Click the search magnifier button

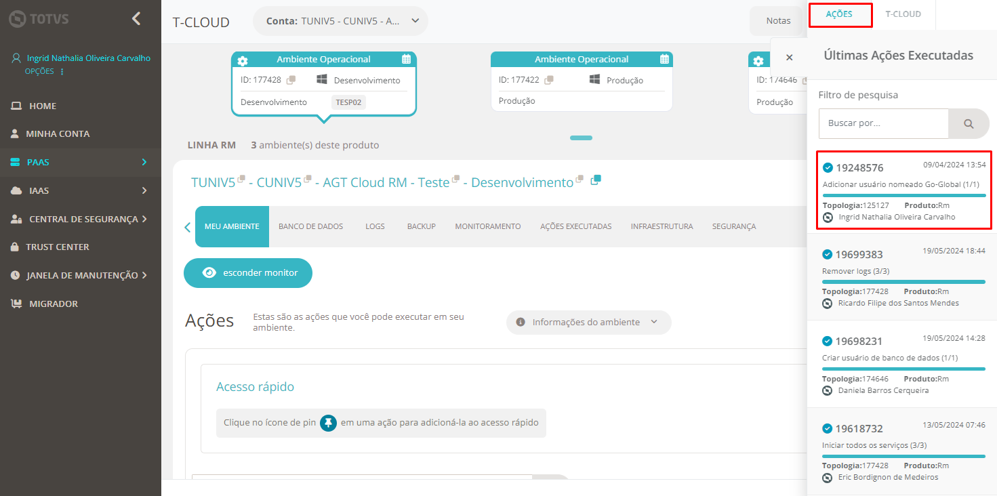click(969, 123)
